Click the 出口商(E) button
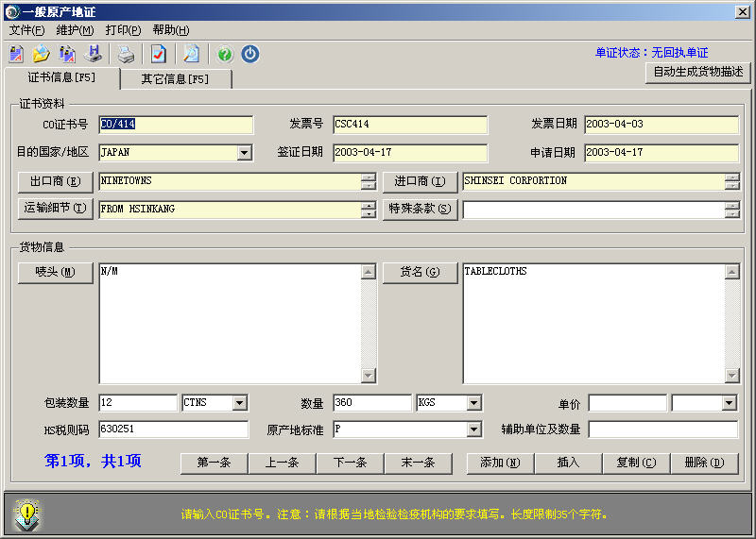The height and width of the screenshot is (539, 756). (x=56, y=181)
